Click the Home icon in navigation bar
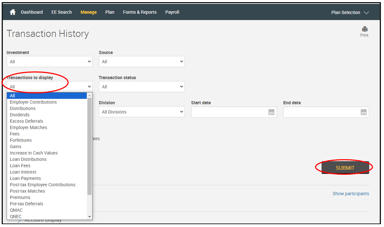The height and width of the screenshot is (227, 384). (x=13, y=12)
